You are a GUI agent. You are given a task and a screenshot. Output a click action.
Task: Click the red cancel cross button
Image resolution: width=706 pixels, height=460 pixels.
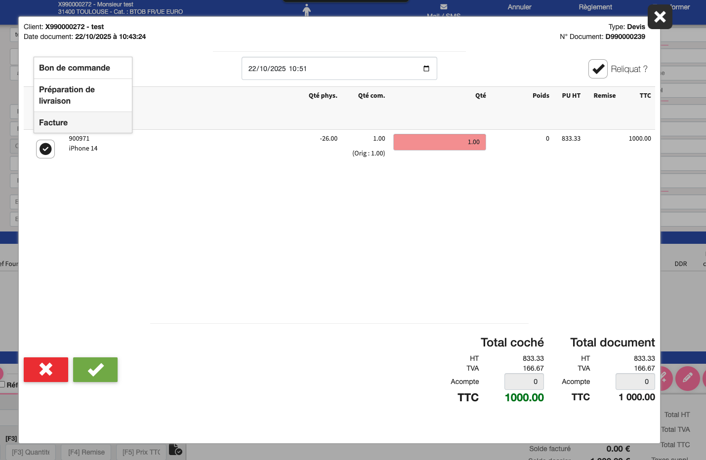46,370
